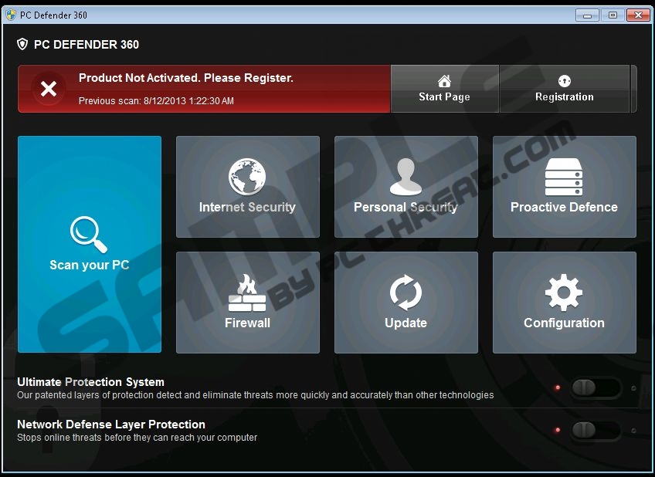
Task: Open the Personal Security label
Action: pyautogui.click(x=406, y=207)
